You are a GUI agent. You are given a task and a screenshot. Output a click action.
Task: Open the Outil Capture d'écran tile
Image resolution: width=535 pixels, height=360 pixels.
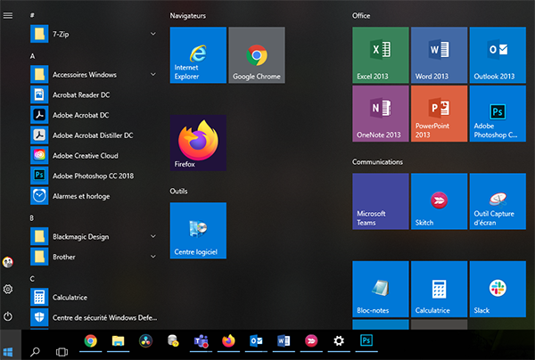click(x=497, y=200)
